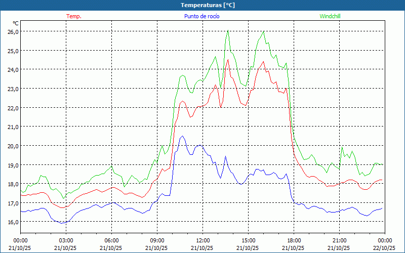
Task: Click the 25,0 y-axis value
Action: point(13,51)
